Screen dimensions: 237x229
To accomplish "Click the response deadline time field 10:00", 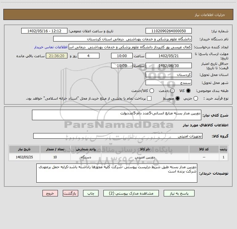I will click(122, 56).
